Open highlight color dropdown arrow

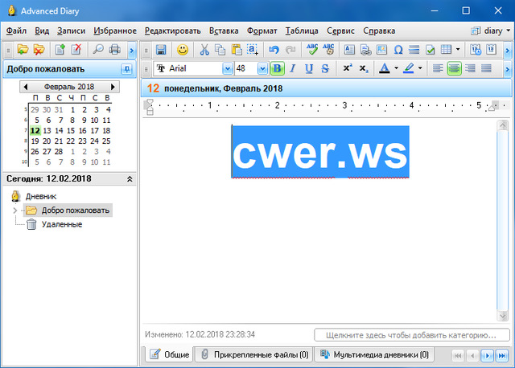click(x=420, y=68)
